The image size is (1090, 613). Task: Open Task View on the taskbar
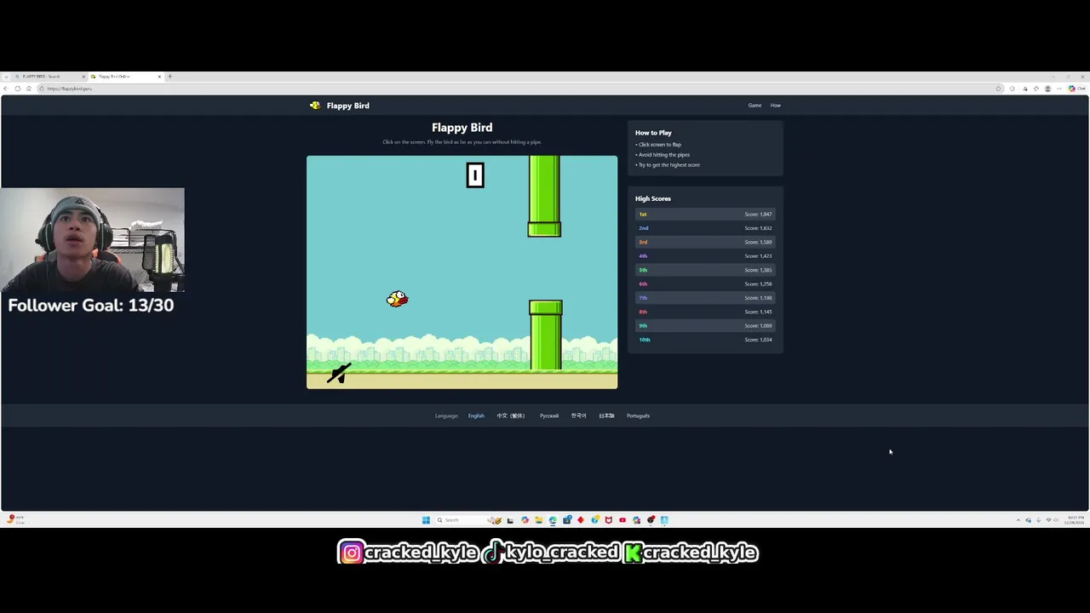[510, 520]
